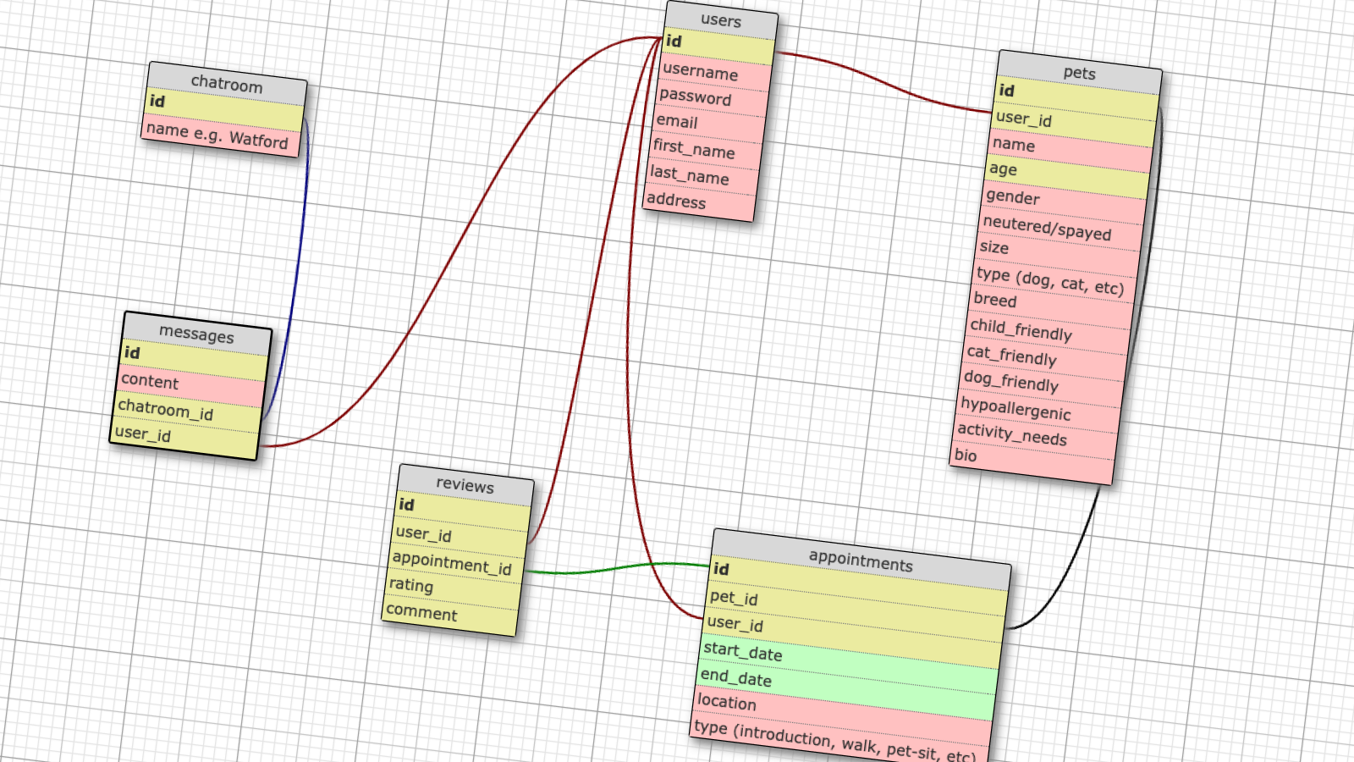Click the location row in appointments

(x=727, y=704)
